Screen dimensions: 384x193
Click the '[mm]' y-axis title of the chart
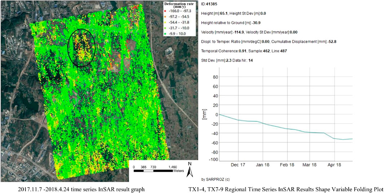point(205,115)
